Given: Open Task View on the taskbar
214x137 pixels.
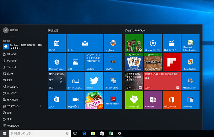Looking at the screenshot, I should pos(75,133).
